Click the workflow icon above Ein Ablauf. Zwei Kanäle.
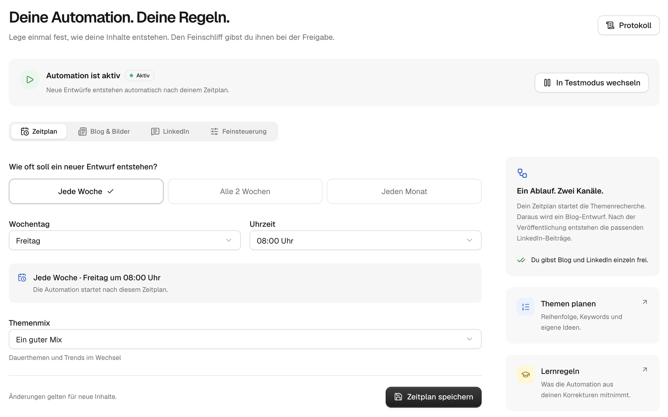This screenshot has height=417, width=668. coord(522,173)
